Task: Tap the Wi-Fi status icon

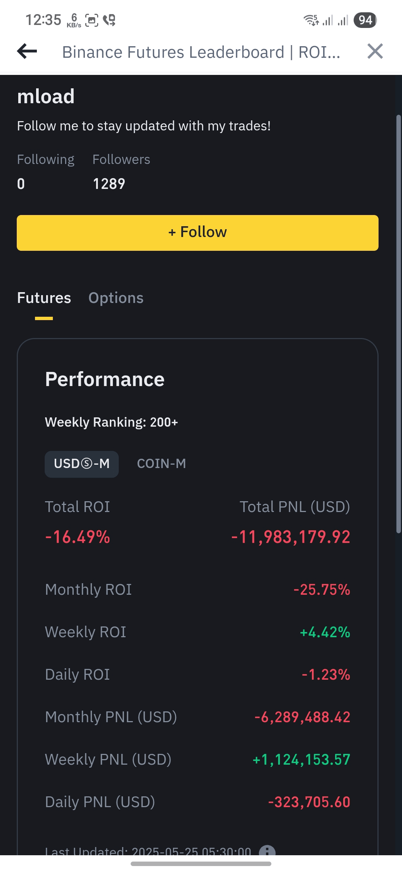Action: point(311,20)
